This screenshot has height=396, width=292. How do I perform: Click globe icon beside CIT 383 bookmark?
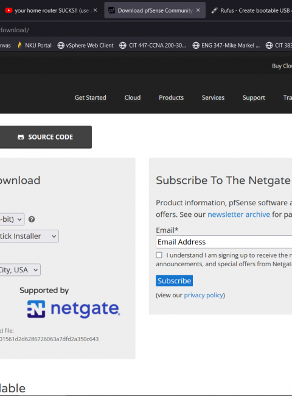coord(269,46)
